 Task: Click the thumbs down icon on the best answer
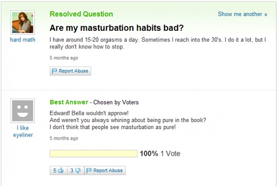pyautogui.click(x=78, y=170)
